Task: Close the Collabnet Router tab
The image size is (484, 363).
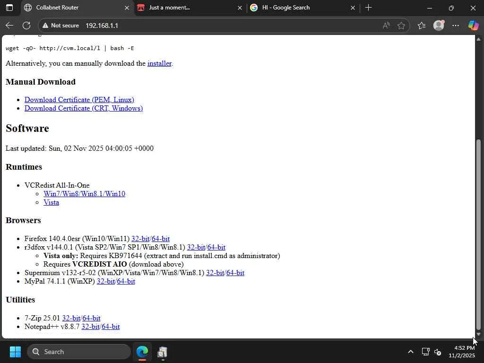Action: [x=127, y=8]
